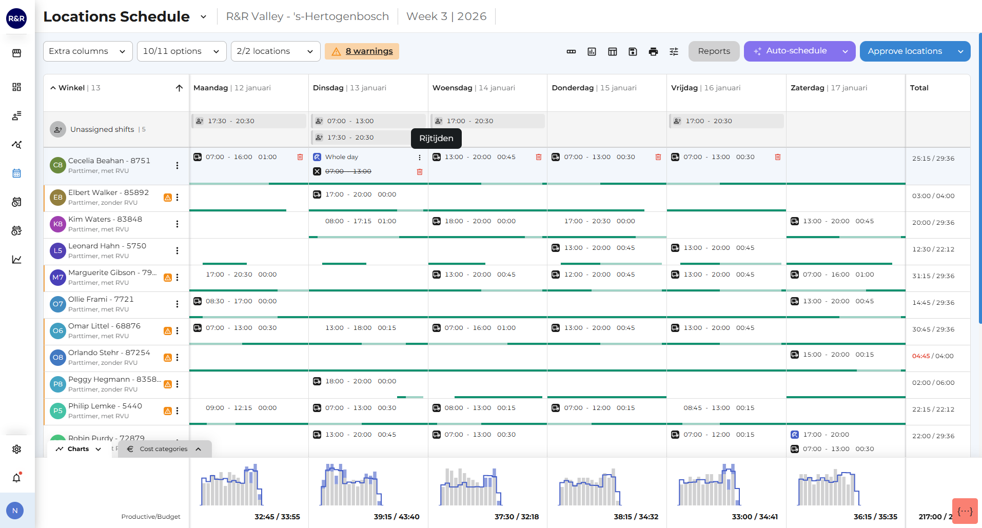This screenshot has width=982, height=528.
Task: Toggle sort arrow in Winkel column header
Action: click(179, 88)
